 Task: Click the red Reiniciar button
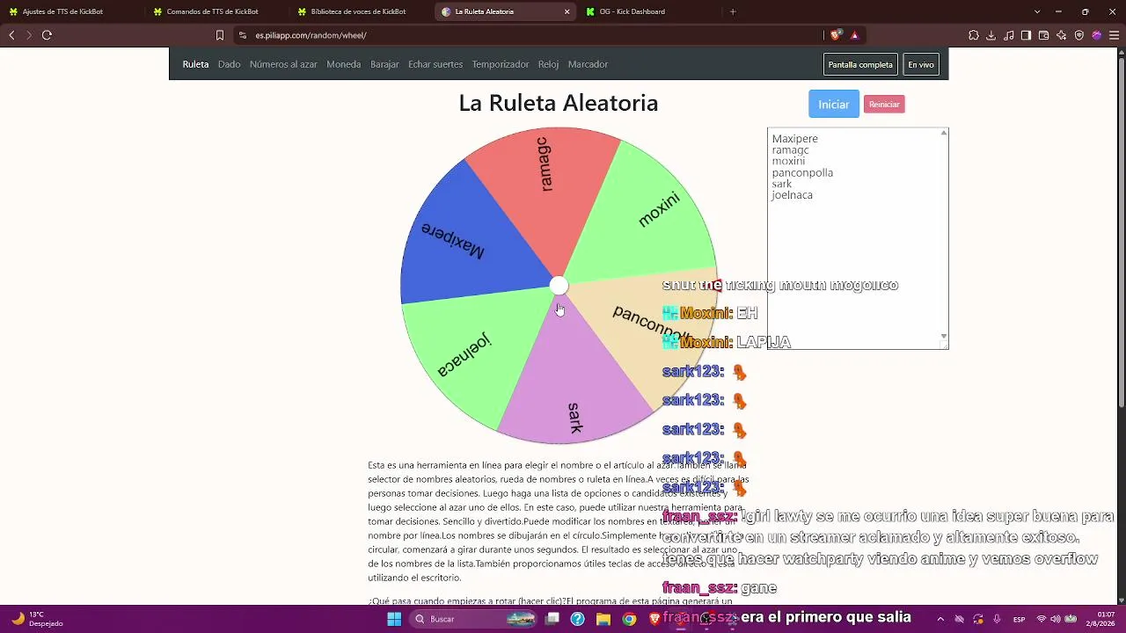884,104
